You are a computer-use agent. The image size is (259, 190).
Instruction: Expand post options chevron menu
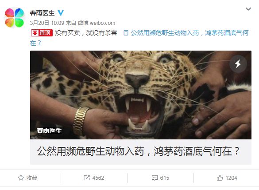[248, 9]
